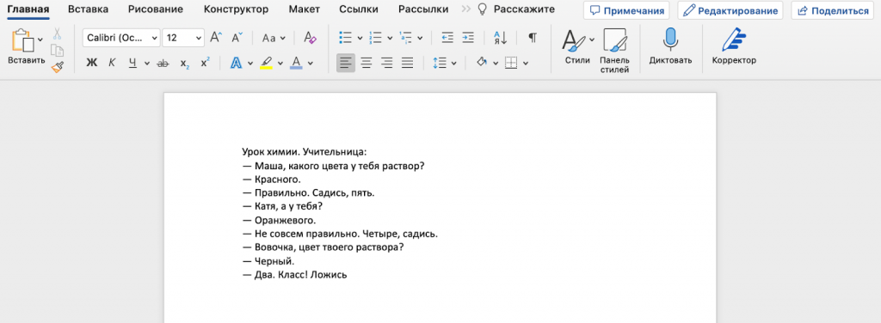Open the Редактирование mode button
Image resolution: width=881 pixels, height=323 pixels.
click(730, 10)
